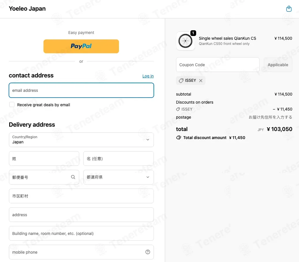Click the item quantity badge on wheel thumbnail

[193, 33]
